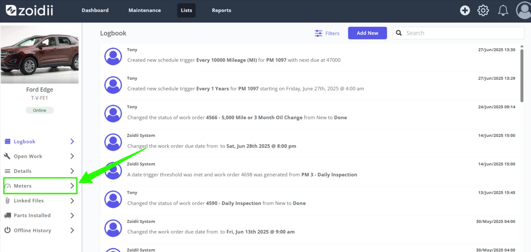
Task: Click the Ford Edge asset name
Action: tap(40, 90)
